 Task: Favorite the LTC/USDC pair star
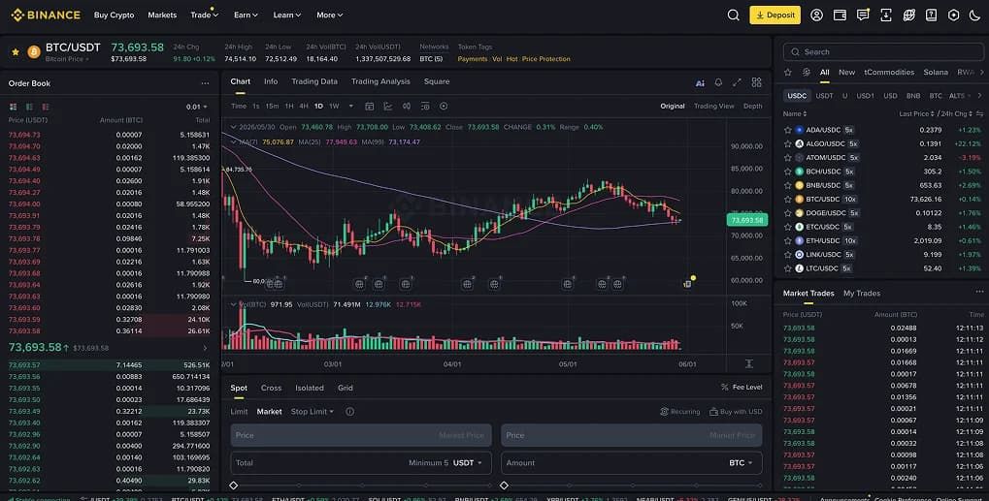click(x=788, y=268)
